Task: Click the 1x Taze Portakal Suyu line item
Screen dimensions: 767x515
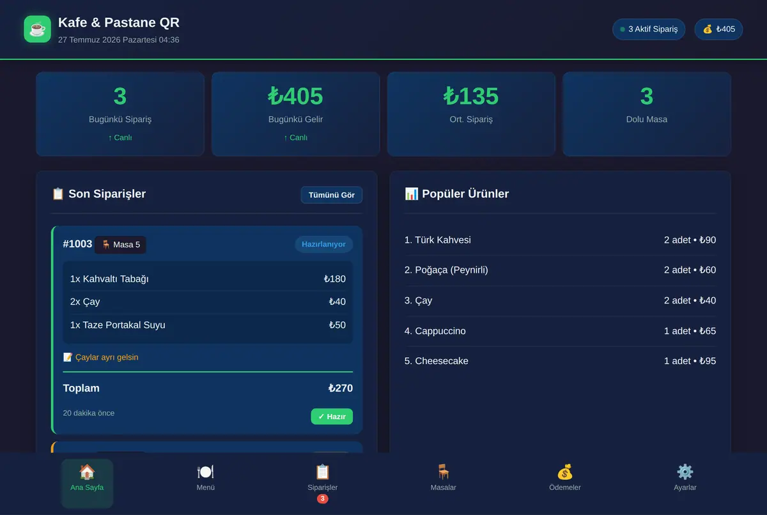Action: (x=208, y=325)
